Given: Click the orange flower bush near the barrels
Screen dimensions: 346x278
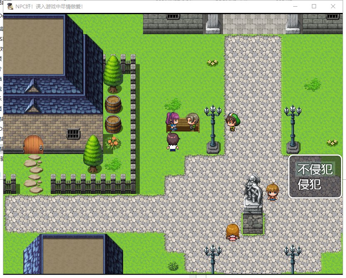Looking at the screenshot, I should 113,143.
